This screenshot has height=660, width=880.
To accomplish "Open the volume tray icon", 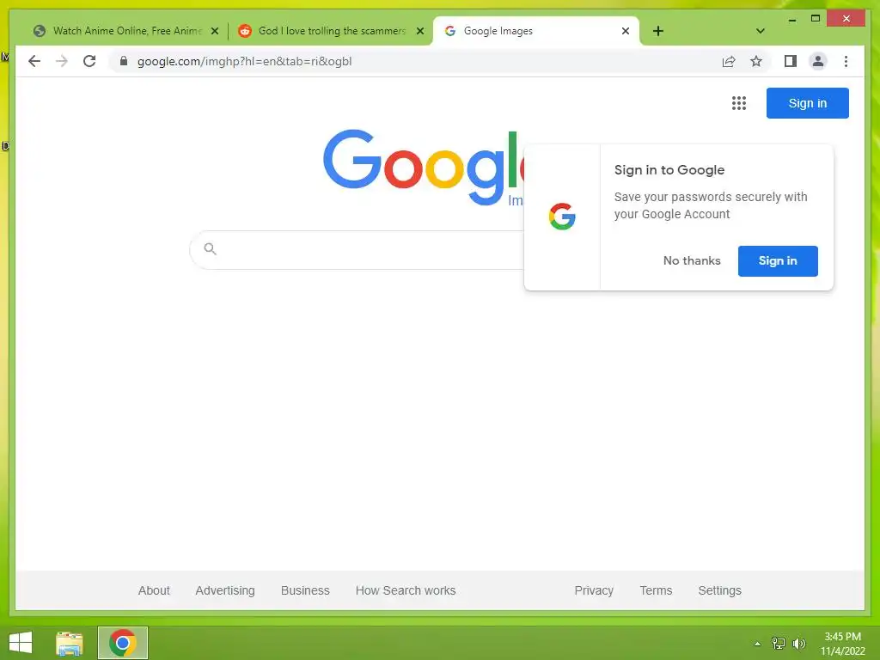I will (798, 643).
